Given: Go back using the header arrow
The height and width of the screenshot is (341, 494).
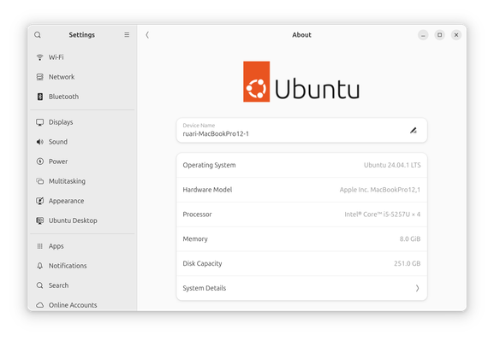Looking at the screenshot, I should tap(147, 35).
